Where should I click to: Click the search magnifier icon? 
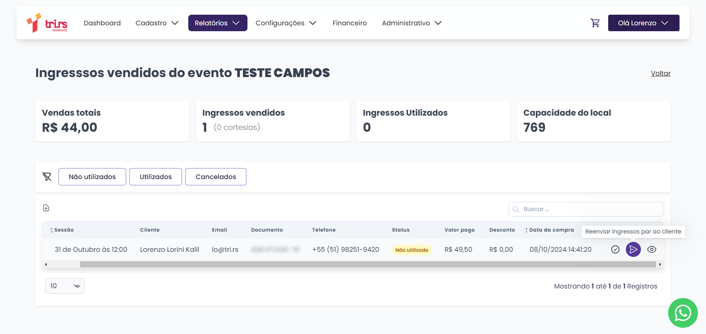point(516,209)
